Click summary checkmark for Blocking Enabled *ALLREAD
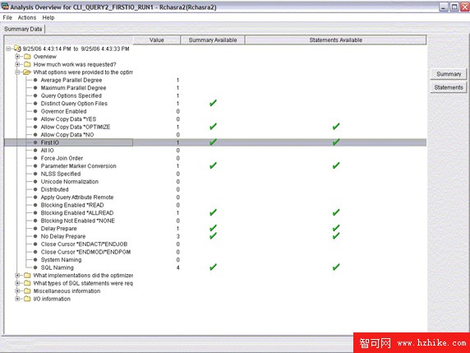 213,212
